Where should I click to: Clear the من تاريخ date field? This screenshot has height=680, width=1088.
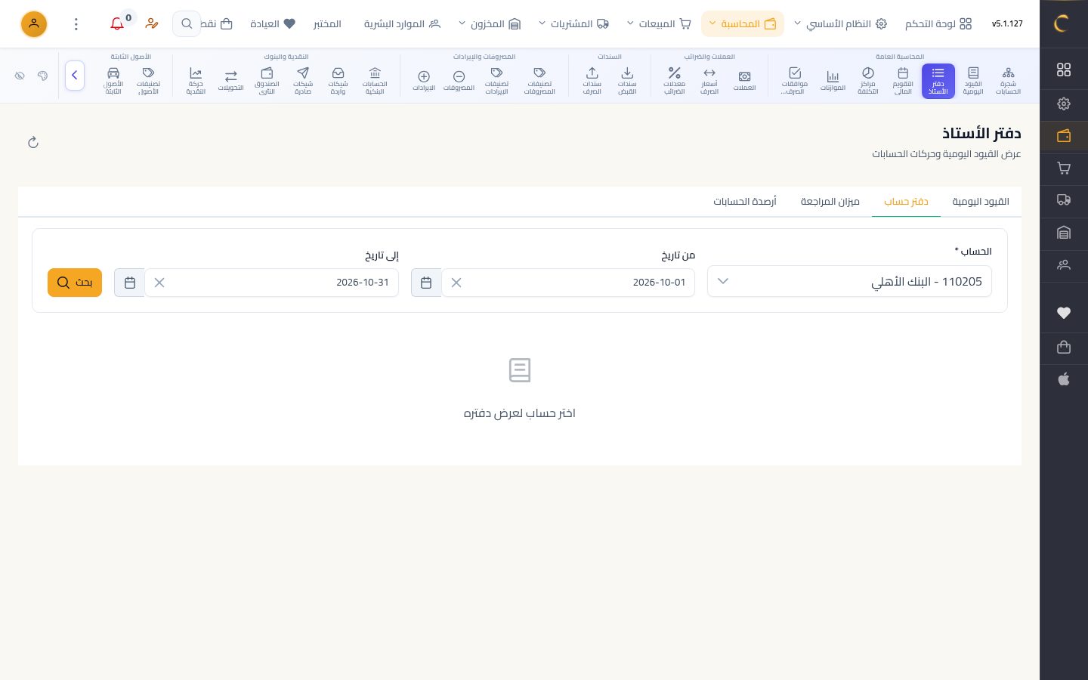pyautogui.click(x=456, y=283)
